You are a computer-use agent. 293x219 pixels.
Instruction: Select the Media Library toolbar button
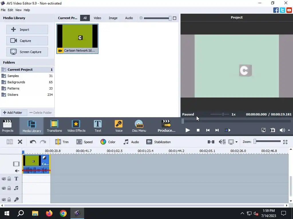[31, 126]
